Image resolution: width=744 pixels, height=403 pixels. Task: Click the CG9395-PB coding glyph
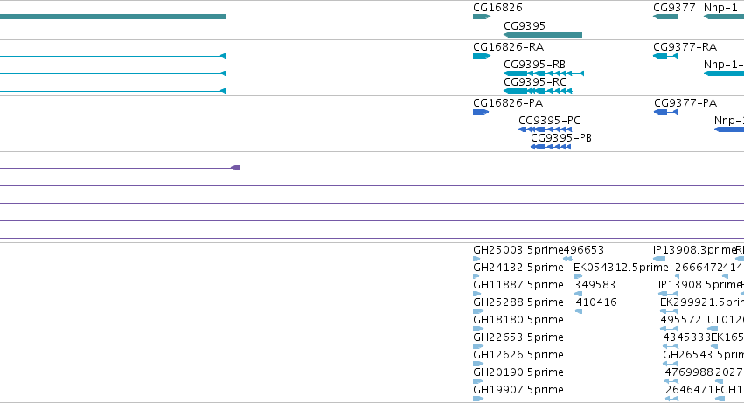551,147
